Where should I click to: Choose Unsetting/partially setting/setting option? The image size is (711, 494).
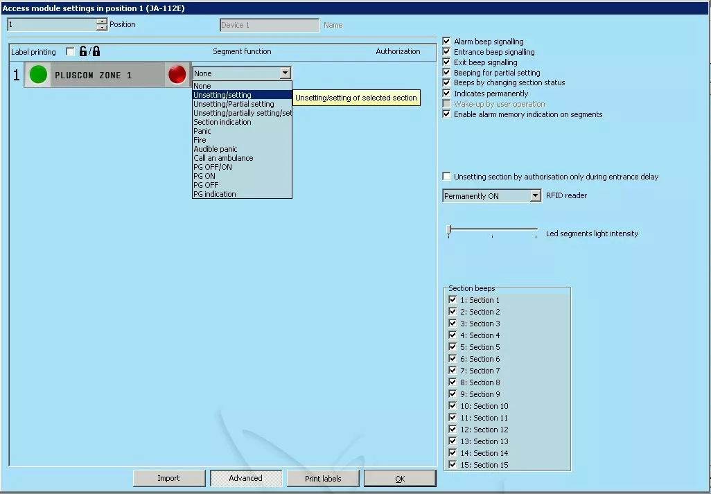click(242, 114)
